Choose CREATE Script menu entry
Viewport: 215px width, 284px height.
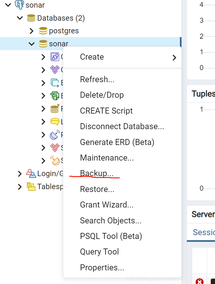click(x=122, y=111)
